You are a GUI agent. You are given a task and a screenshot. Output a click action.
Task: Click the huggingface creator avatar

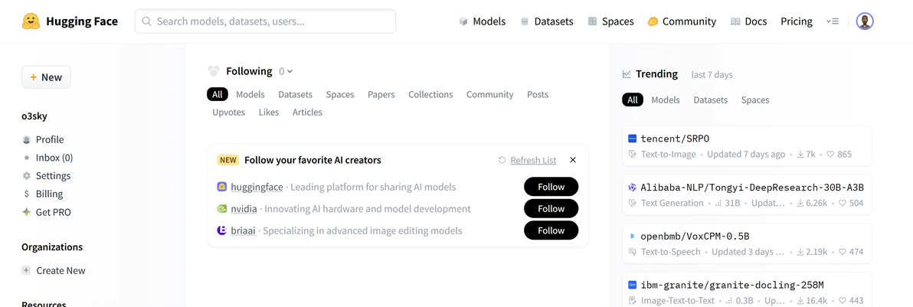[x=221, y=187]
